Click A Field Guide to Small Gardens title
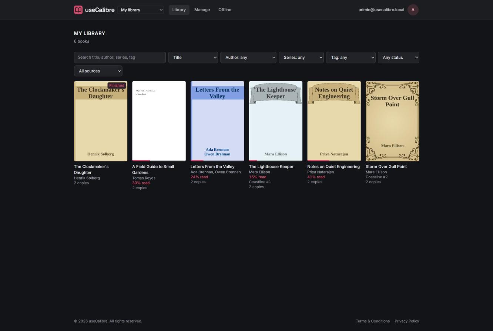This screenshot has width=493, height=331. 153,170
